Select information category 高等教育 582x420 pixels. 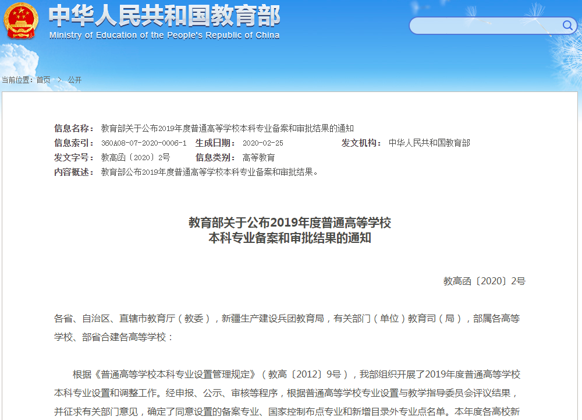pos(259,157)
